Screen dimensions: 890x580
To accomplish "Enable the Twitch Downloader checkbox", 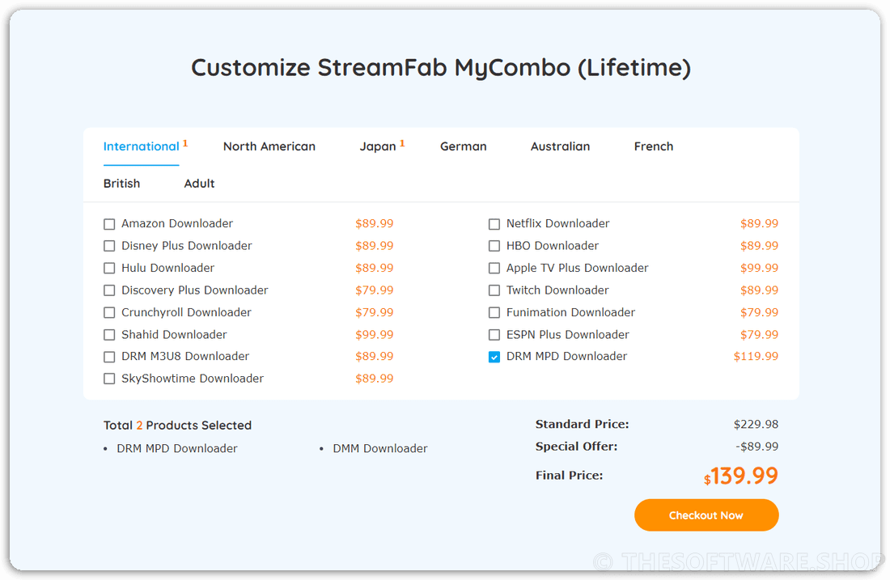I will [x=494, y=290].
